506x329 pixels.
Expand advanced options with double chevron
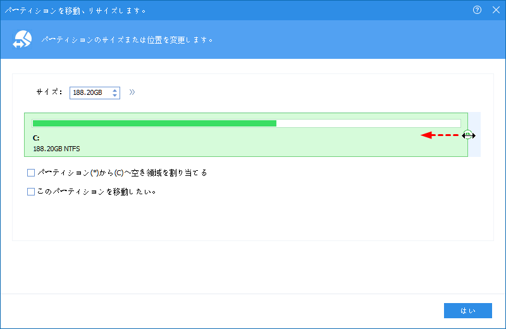132,92
